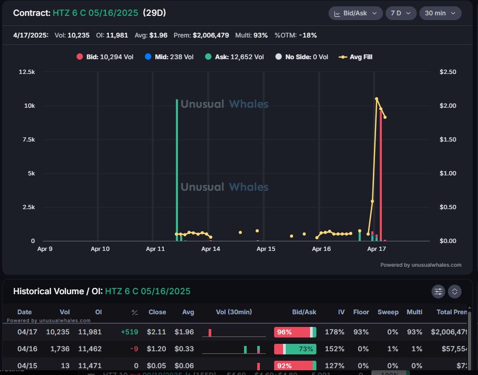Open the table settings sliders icon
The image size is (478, 375).
coord(438,292)
